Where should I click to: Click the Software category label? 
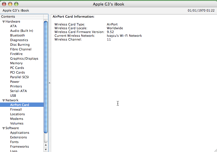[12, 128]
